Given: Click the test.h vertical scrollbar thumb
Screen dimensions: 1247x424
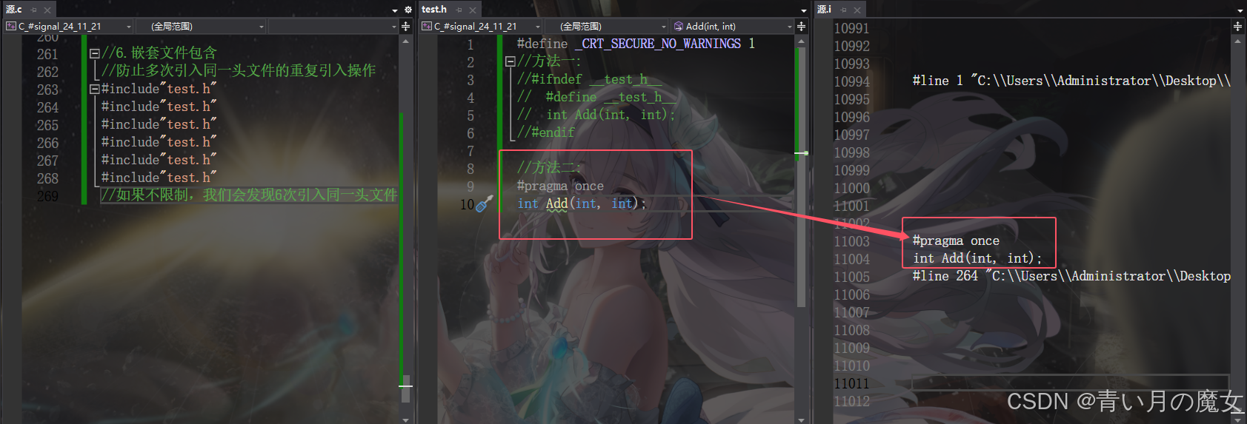Looking at the screenshot, I should [801, 177].
